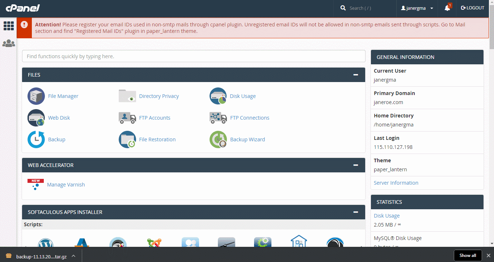Open the home grid icon in sidebar
Viewport: 494px width, 262px height.
click(9, 26)
